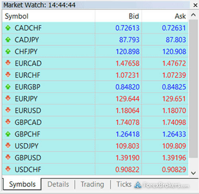Click the green up arrow next to EURGBP
Image resolution: width=199 pixels, height=194 pixels.
[x=8, y=87]
